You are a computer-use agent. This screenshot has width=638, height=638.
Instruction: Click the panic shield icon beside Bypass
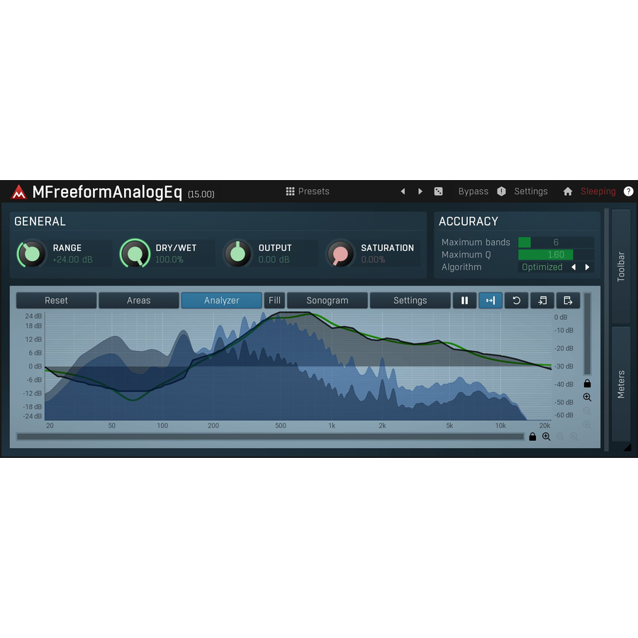[x=501, y=191]
